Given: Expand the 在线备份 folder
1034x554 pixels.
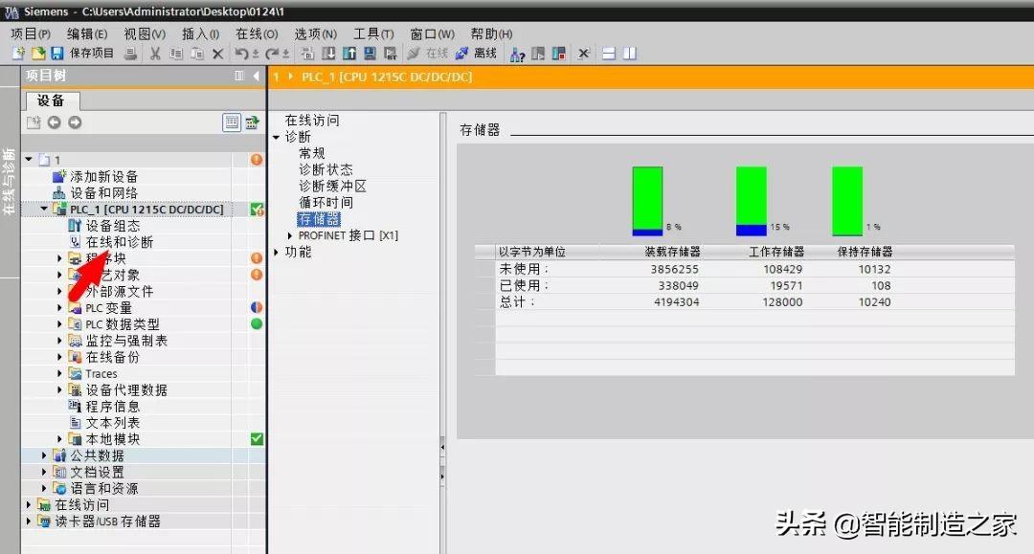Looking at the screenshot, I should pyautogui.click(x=59, y=357).
